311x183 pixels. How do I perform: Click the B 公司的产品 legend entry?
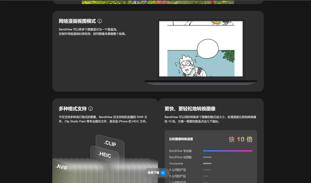tap(178, 176)
